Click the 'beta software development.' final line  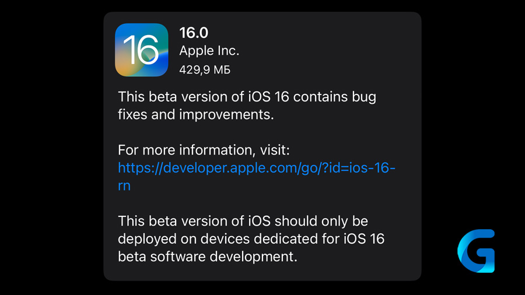208,257
